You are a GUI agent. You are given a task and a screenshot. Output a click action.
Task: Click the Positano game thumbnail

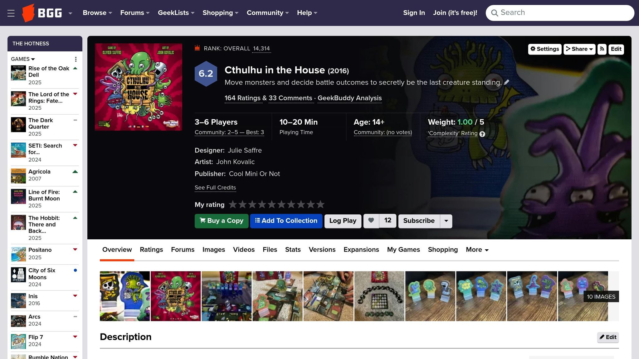(18, 254)
